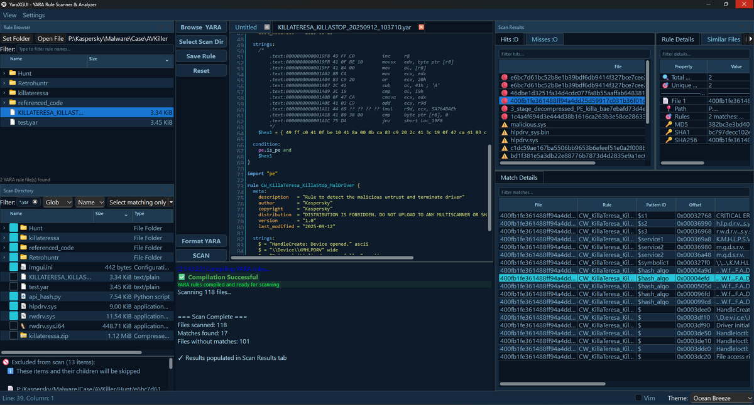Enable the Vim mode checkbox

coord(639,398)
